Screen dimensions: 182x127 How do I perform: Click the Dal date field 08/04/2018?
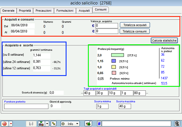pos(23,26)
